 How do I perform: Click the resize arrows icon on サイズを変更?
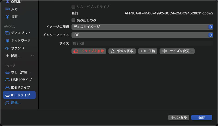165,51
